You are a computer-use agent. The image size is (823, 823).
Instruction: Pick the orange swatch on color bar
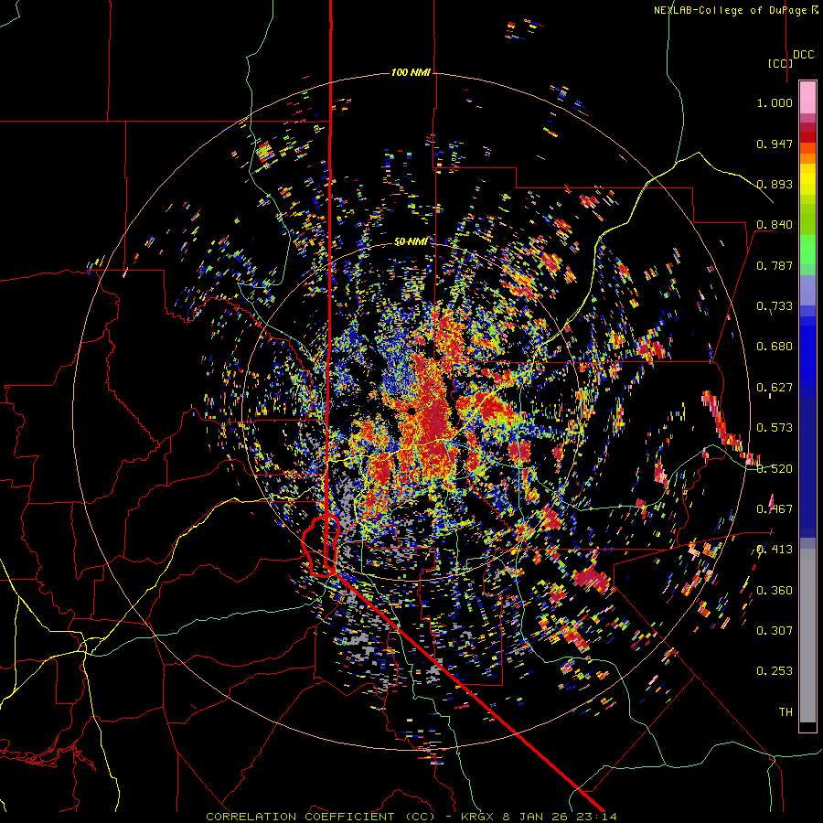pos(807,158)
